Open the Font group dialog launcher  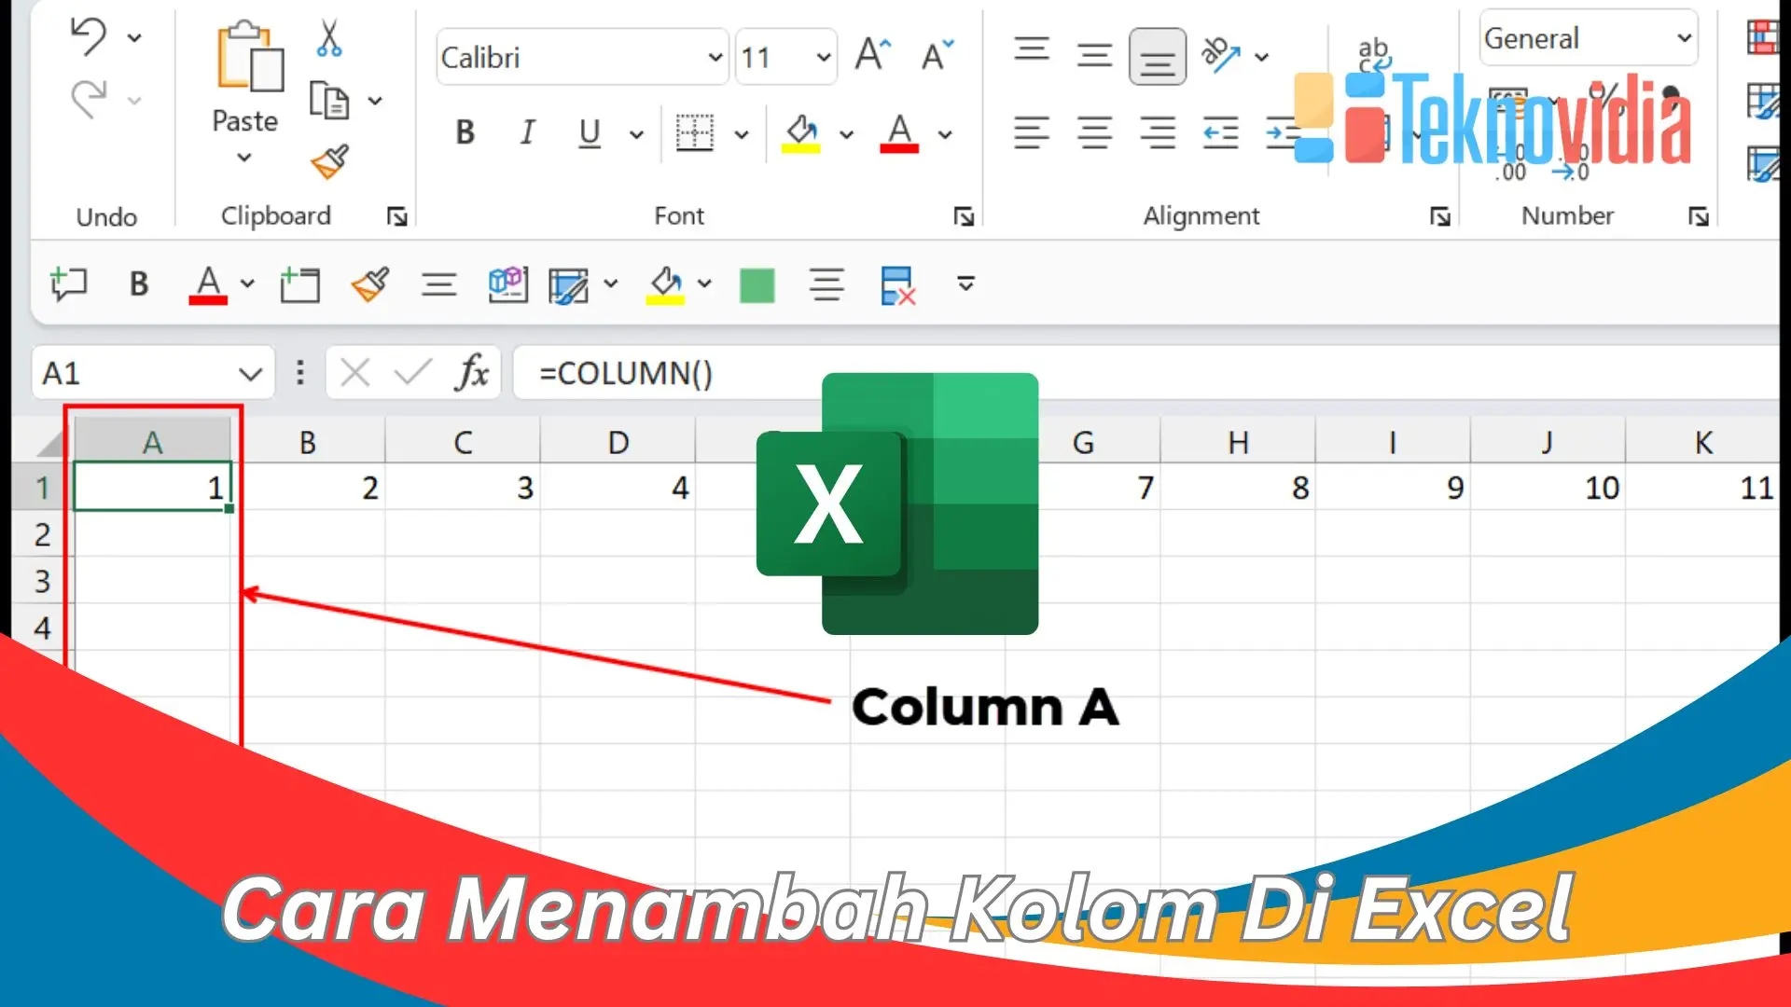965,215
